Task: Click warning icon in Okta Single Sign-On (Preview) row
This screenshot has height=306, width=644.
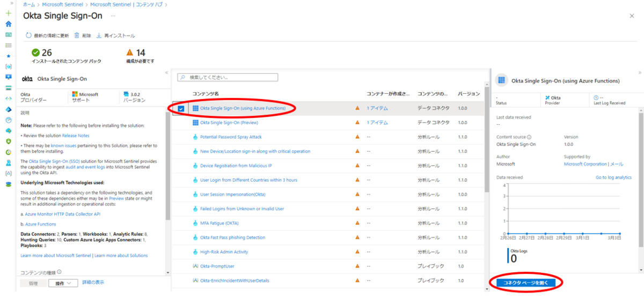Action: pyautogui.click(x=357, y=123)
